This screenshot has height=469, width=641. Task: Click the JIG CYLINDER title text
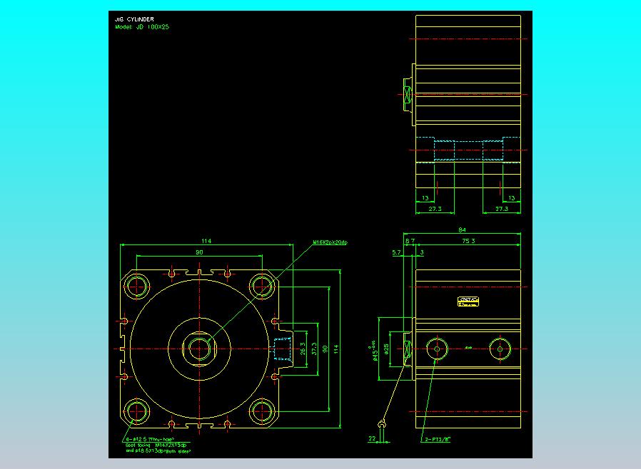pos(134,19)
